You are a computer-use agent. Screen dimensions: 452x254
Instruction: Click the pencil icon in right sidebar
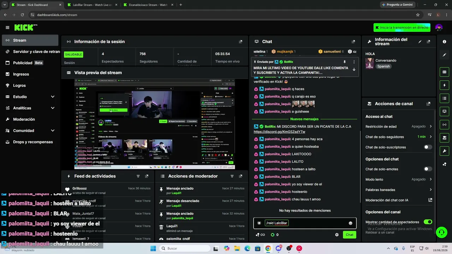pos(444,55)
